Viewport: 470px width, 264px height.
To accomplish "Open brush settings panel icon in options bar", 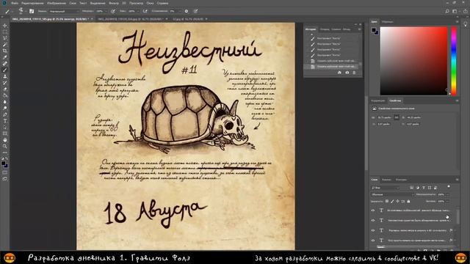I will pyautogui.click(x=31, y=11).
